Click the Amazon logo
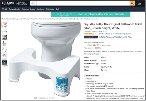146x101 pixels. coord(8,3)
